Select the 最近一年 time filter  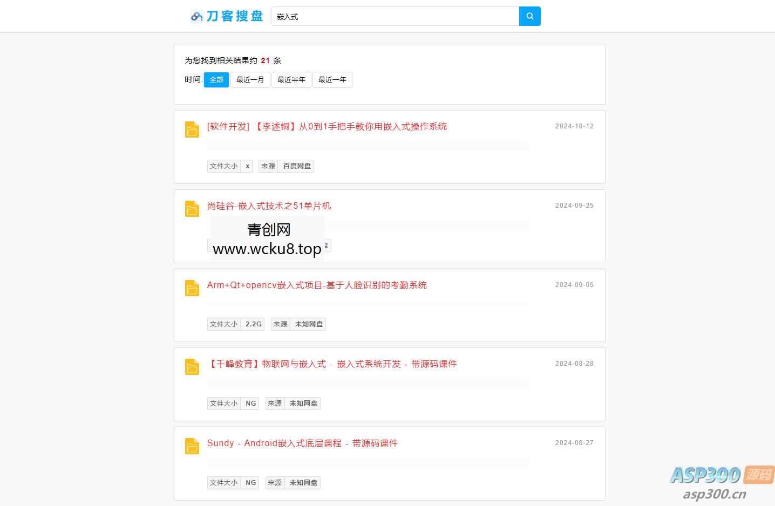[332, 79]
